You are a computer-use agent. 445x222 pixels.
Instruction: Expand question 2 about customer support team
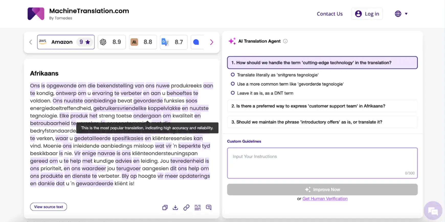(322, 106)
